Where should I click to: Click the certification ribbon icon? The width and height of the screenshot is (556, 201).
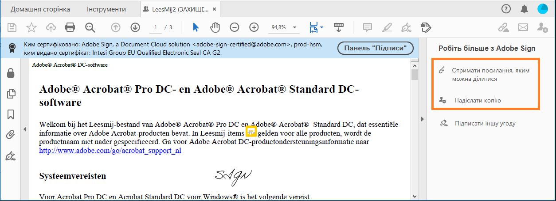[13, 48]
